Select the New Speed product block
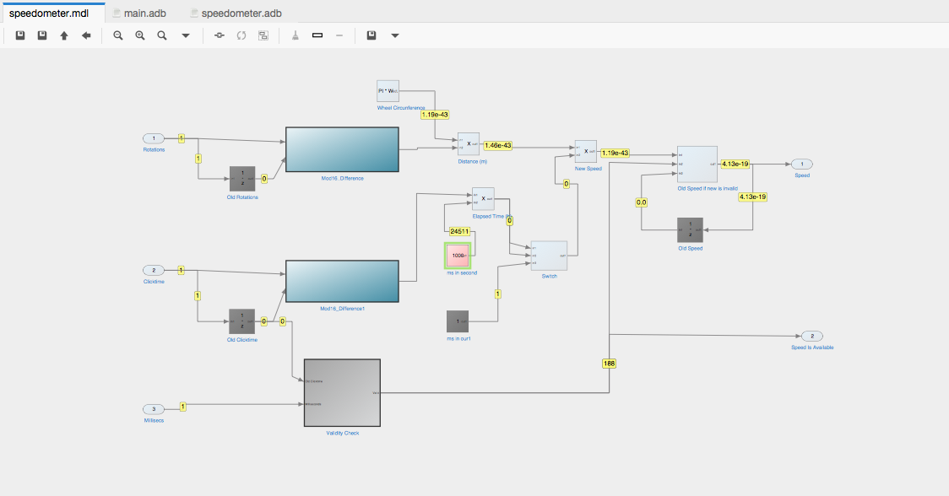This screenshot has height=496, width=949. tap(586, 152)
